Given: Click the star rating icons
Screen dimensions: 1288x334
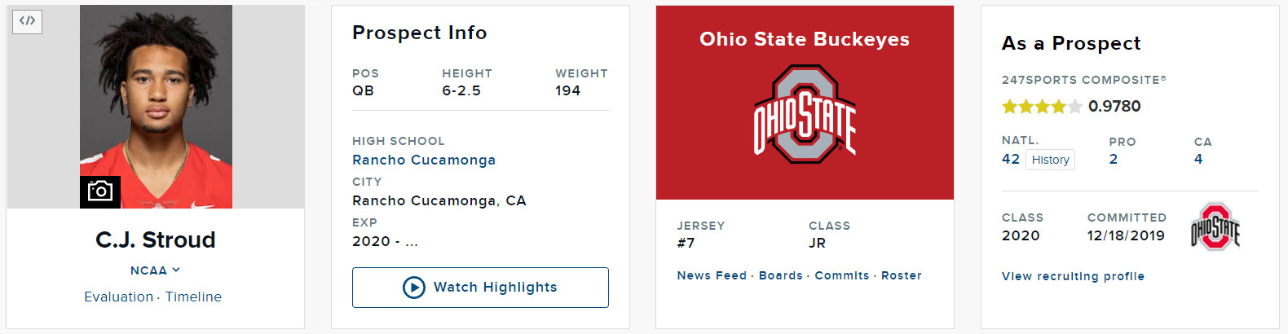Looking at the screenshot, I should pos(1042,107).
